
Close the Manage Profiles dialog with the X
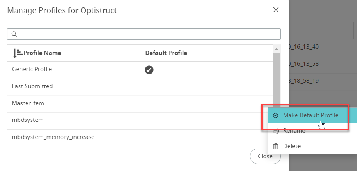(276, 10)
